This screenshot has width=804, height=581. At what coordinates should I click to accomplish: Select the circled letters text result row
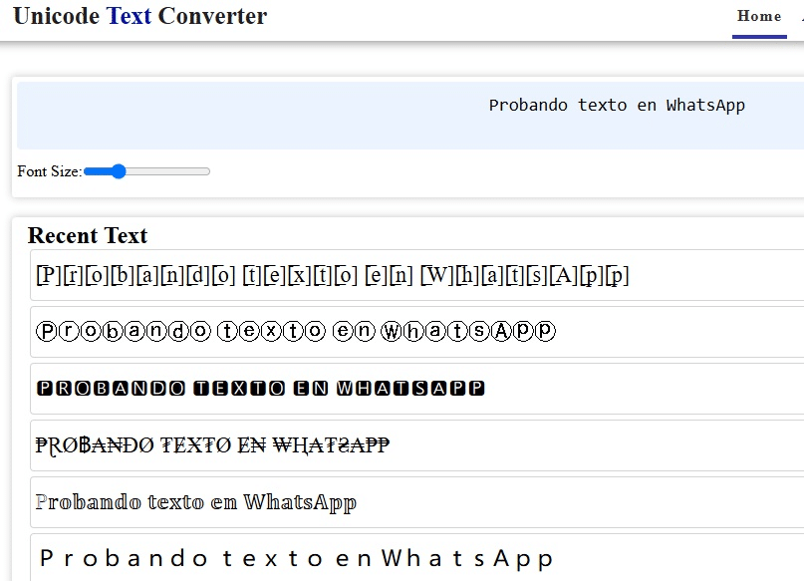[416, 332]
